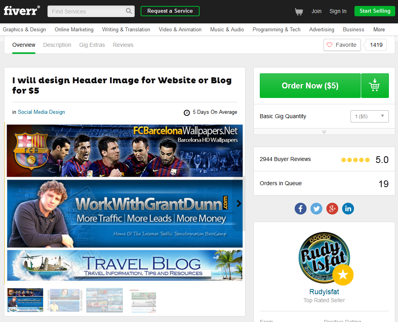398x322 pixels.
Task: Select fourth gig thumbnail
Action: (x=144, y=300)
